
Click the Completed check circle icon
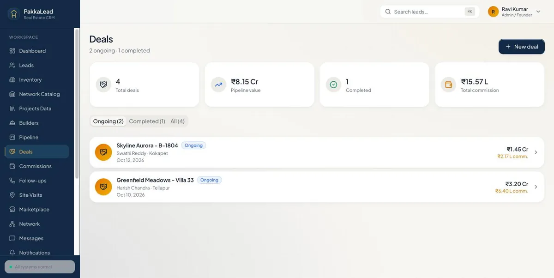point(333,85)
